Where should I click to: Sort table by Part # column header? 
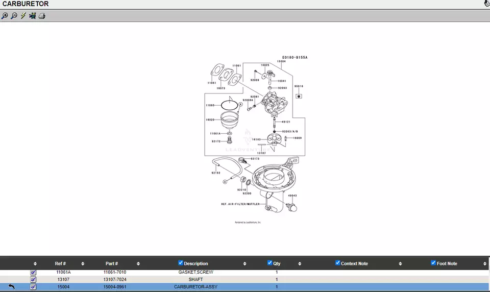point(111,263)
